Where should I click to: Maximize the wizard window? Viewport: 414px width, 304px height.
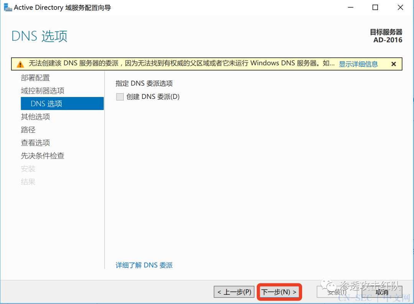pos(375,7)
